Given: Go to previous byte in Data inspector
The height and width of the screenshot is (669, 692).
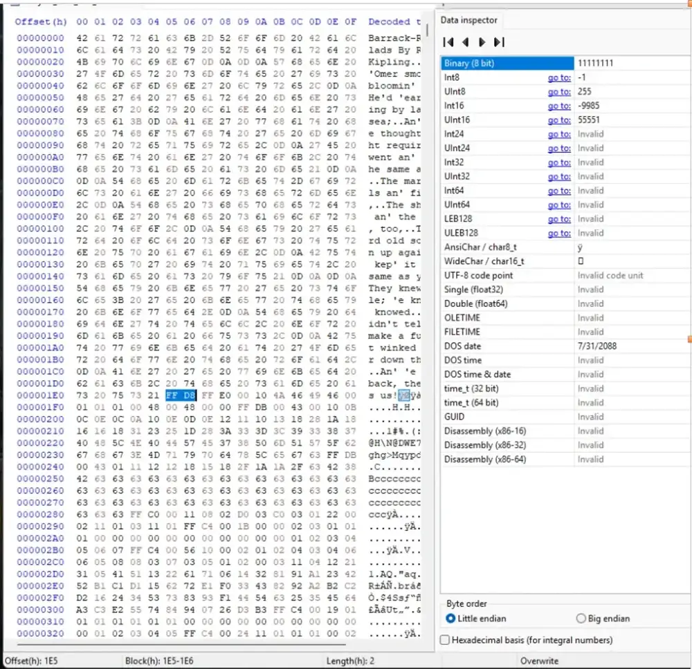Looking at the screenshot, I should (x=465, y=42).
